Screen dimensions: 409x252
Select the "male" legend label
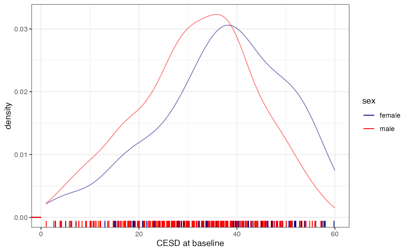pos(387,129)
